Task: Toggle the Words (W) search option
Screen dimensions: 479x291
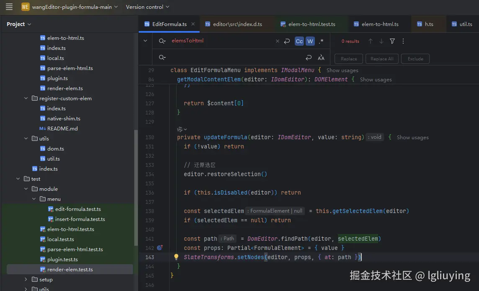Action: [310, 41]
